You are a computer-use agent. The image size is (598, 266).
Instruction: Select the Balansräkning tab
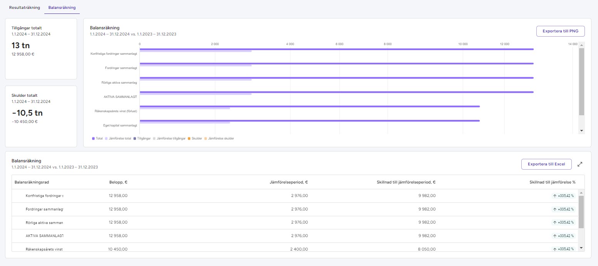coord(62,8)
